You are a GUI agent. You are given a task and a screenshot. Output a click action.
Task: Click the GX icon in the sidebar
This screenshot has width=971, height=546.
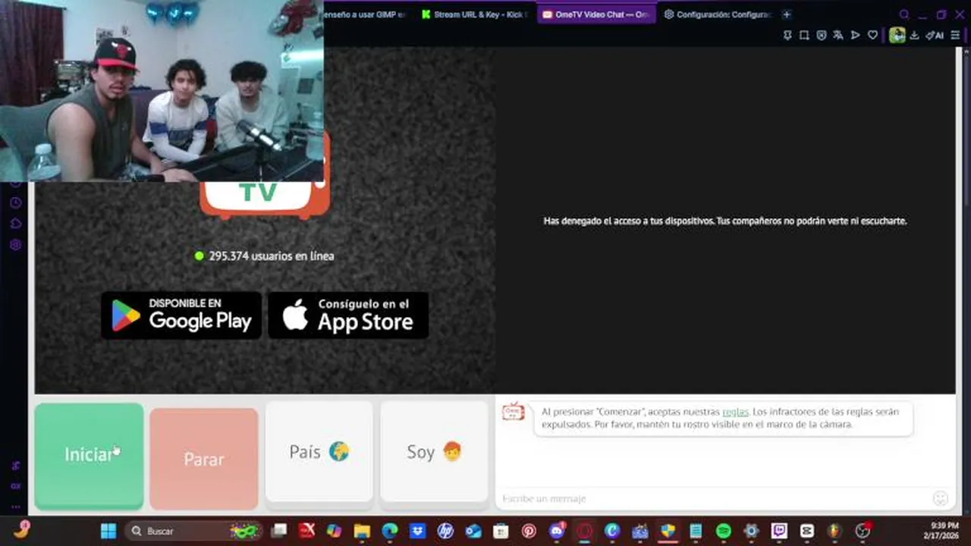pos(15,486)
